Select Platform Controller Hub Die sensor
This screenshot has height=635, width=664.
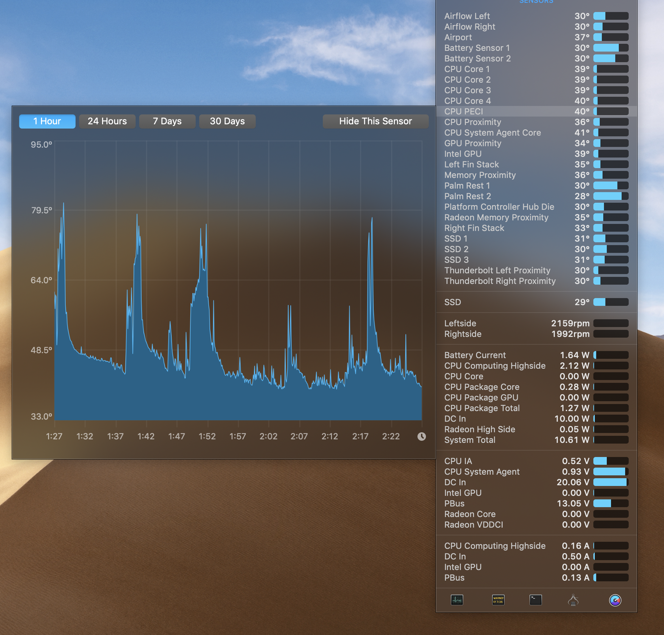[x=536, y=207]
